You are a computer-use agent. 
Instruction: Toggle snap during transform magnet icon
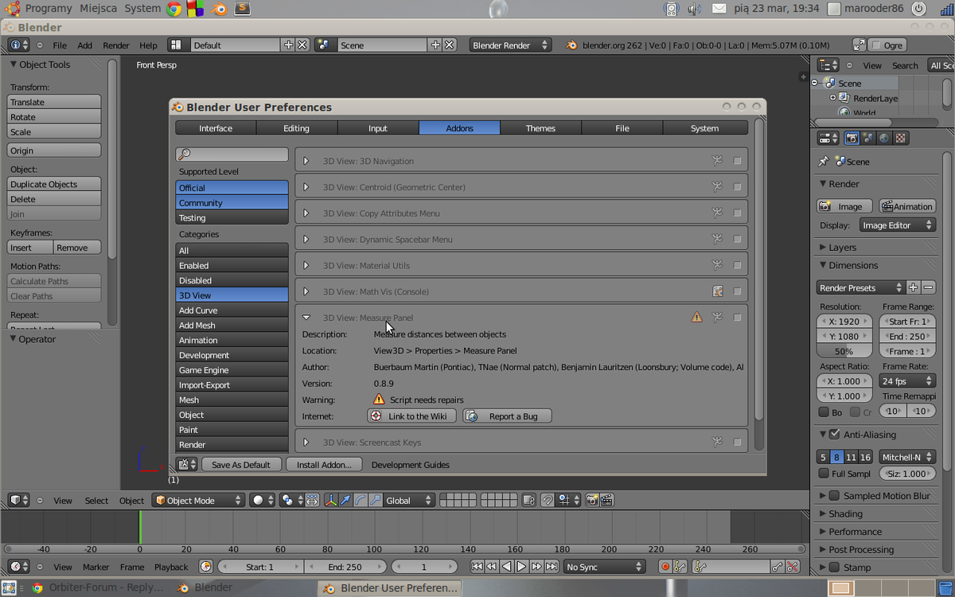point(547,500)
